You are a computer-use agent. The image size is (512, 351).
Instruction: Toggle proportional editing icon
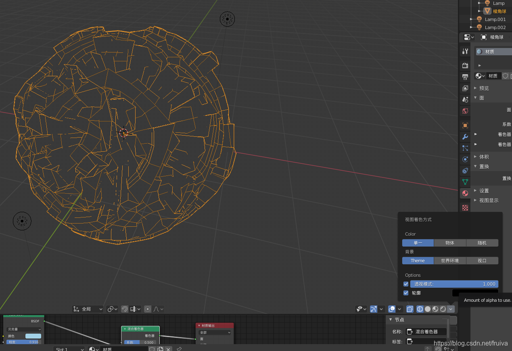click(x=148, y=309)
